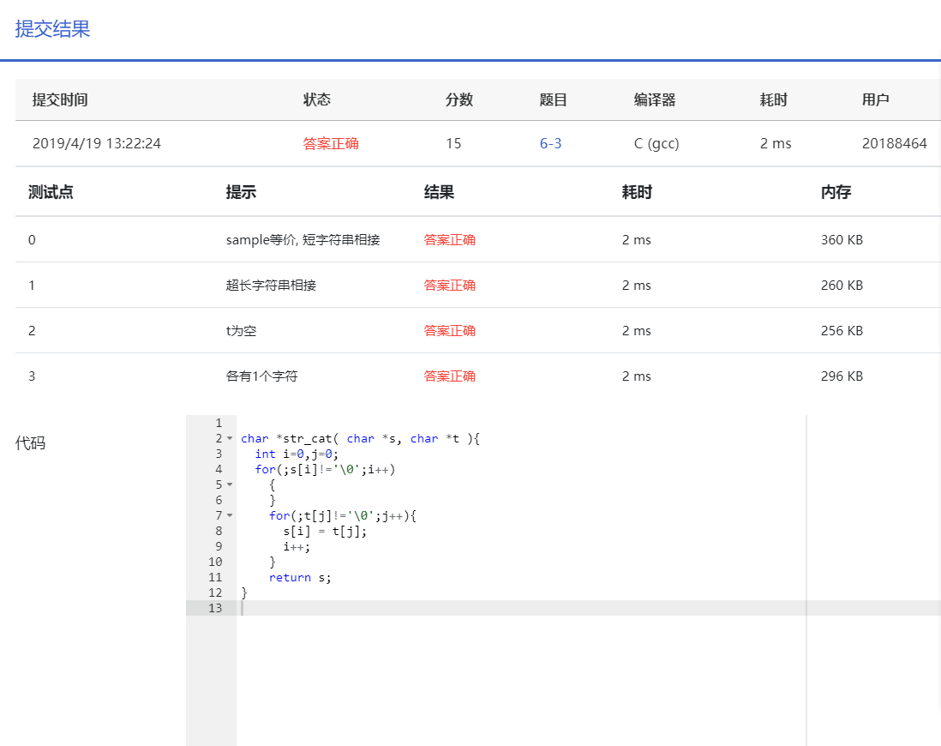Click the function signature line str_cat
Image resolution: width=941 pixels, height=746 pixels.
[360, 438]
